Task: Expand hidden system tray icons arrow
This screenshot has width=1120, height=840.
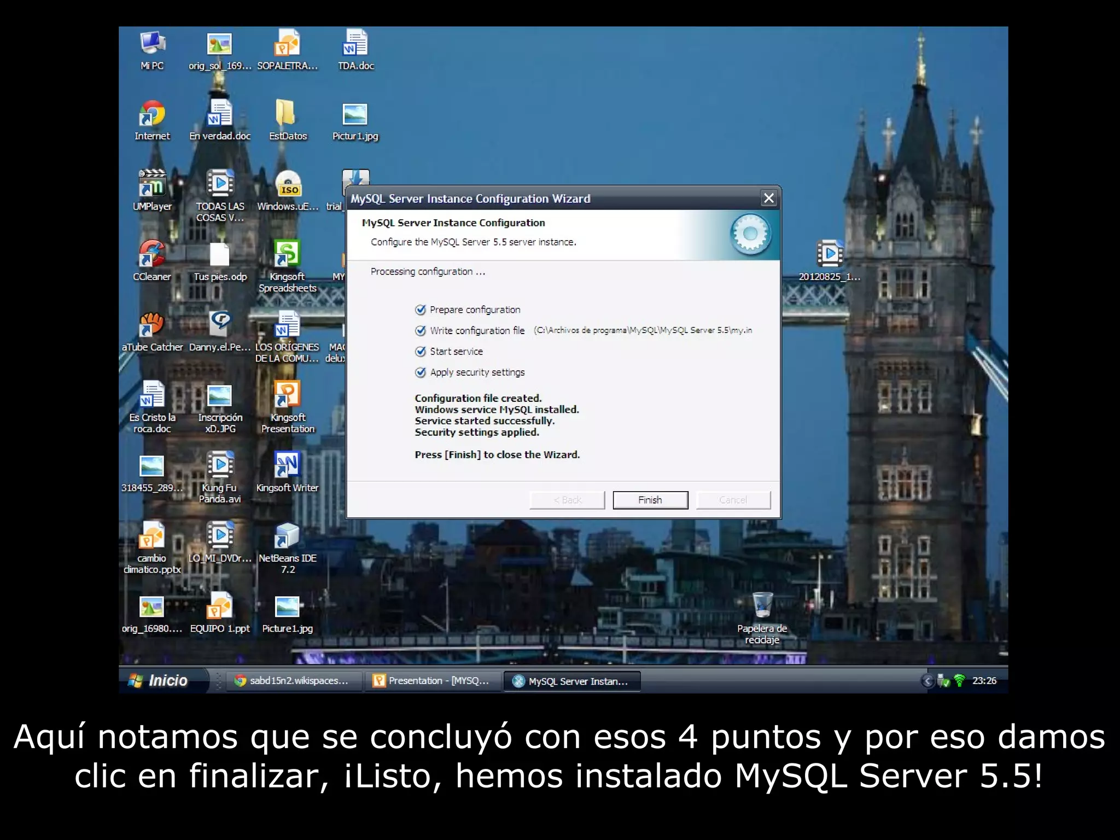Action: click(927, 681)
